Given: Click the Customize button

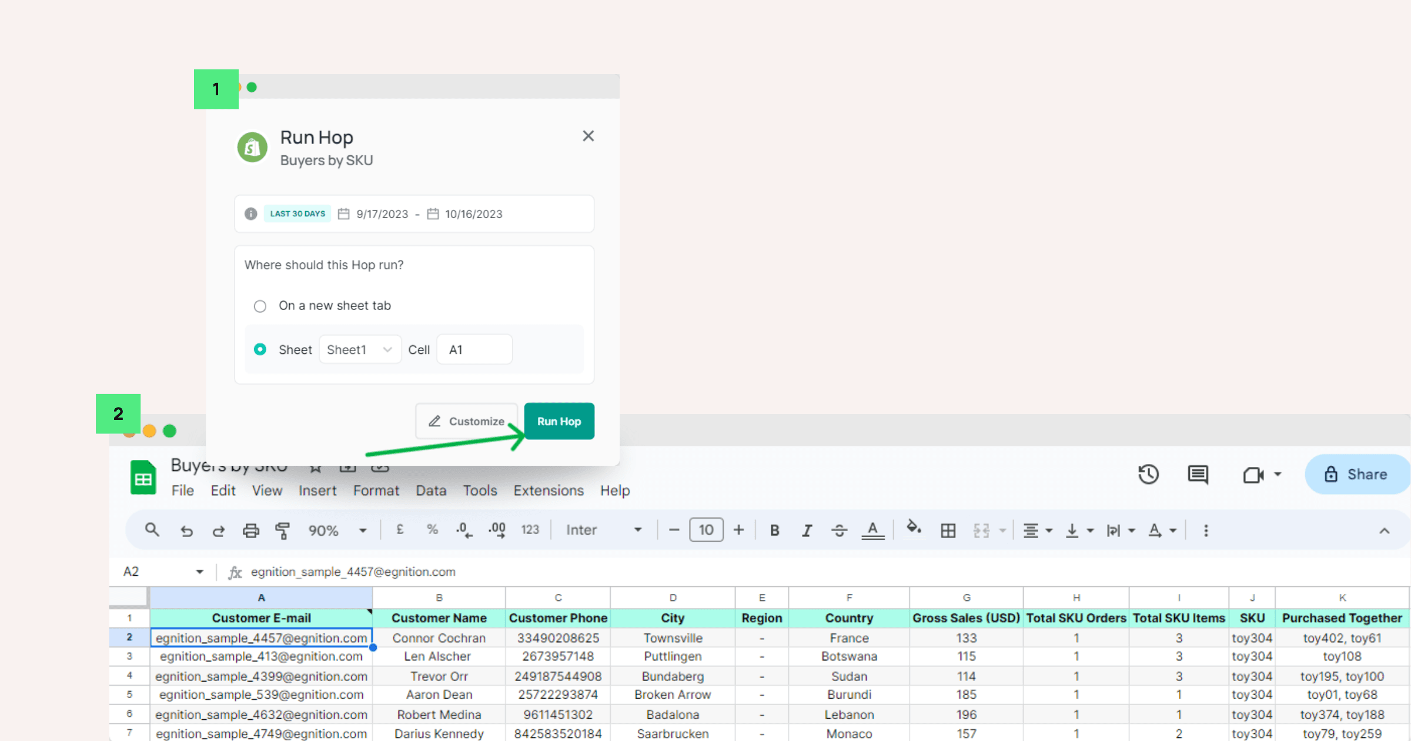Looking at the screenshot, I should tap(466, 421).
